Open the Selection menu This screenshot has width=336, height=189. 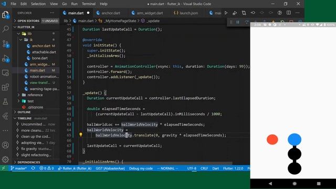tap(38, 4)
